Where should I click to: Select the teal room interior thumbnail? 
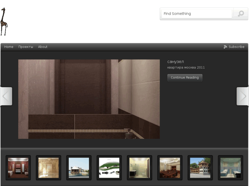[231, 168]
